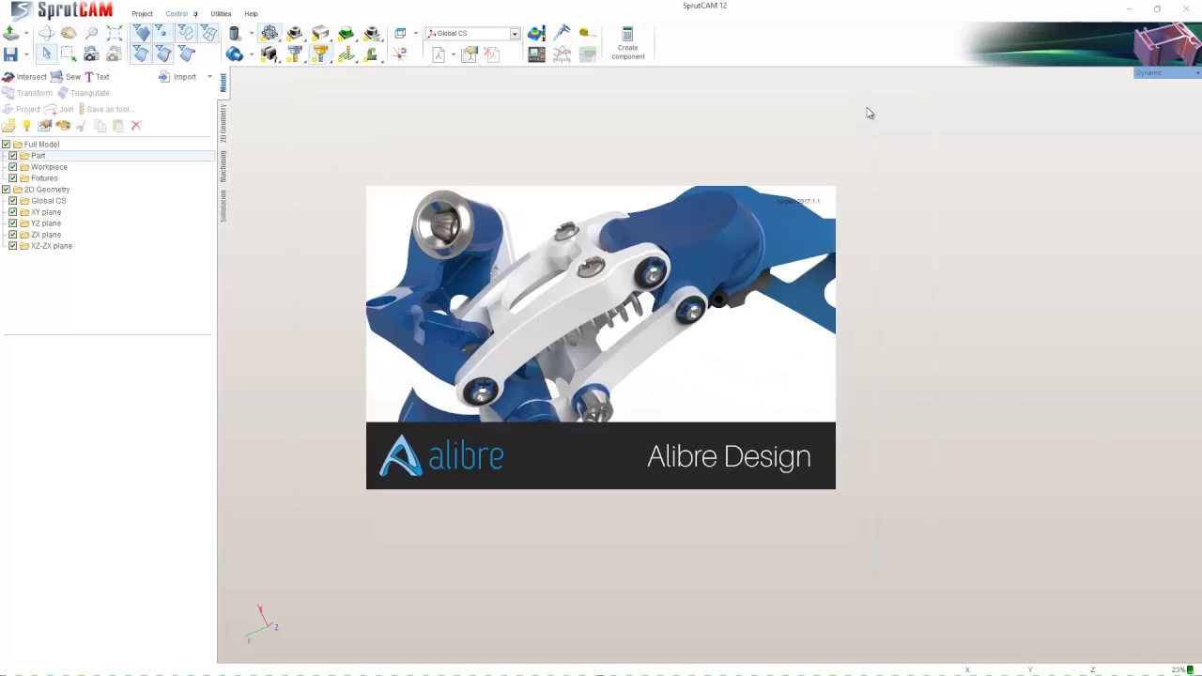Click the wireframe view cube icon
This screenshot has height=676, width=1202.
pos(401,33)
